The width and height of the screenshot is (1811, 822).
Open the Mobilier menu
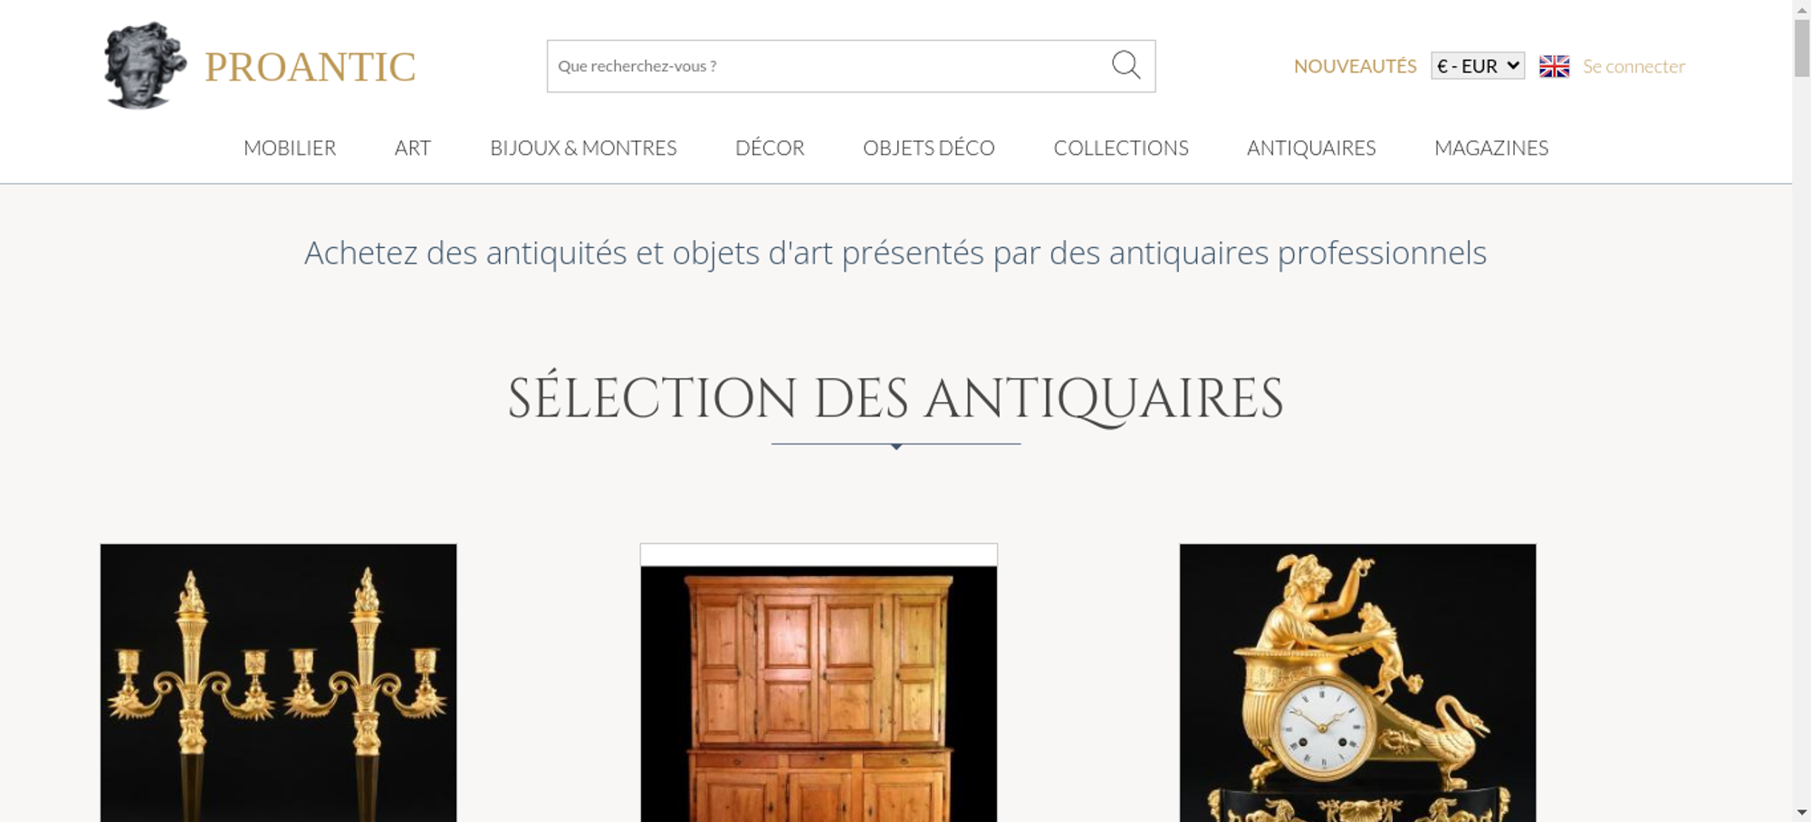pyautogui.click(x=290, y=148)
